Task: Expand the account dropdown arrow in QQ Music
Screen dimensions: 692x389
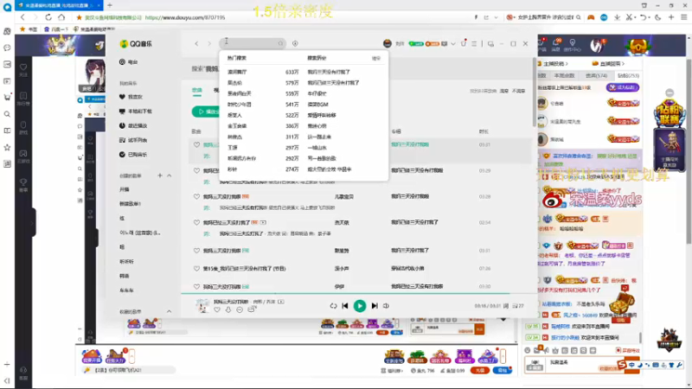Action: (x=452, y=44)
